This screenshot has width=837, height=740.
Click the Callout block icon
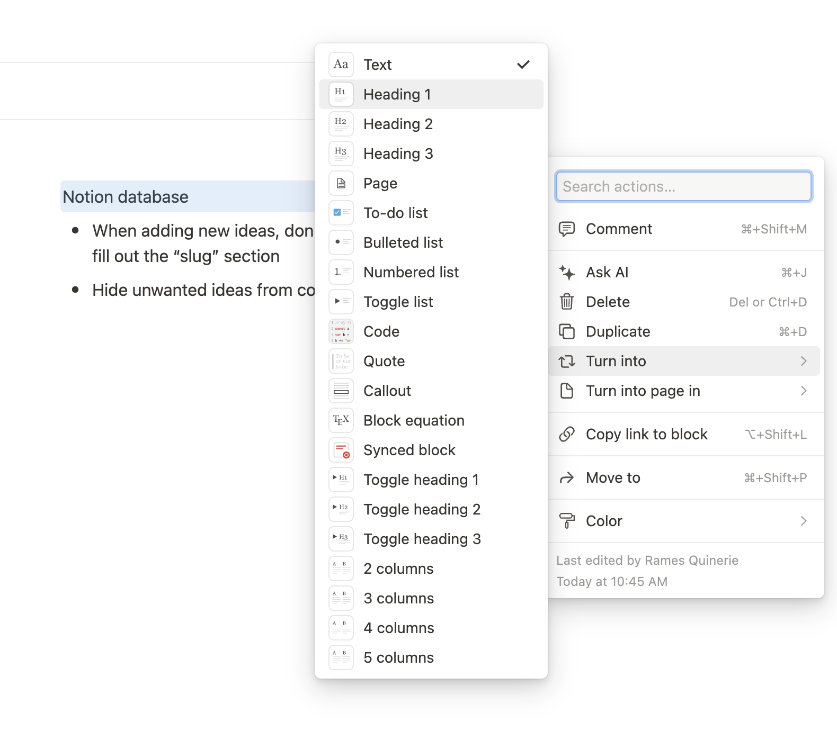click(341, 391)
